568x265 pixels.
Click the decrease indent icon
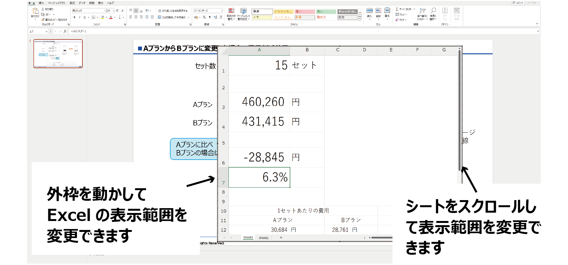pyautogui.click(x=147, y=17)
